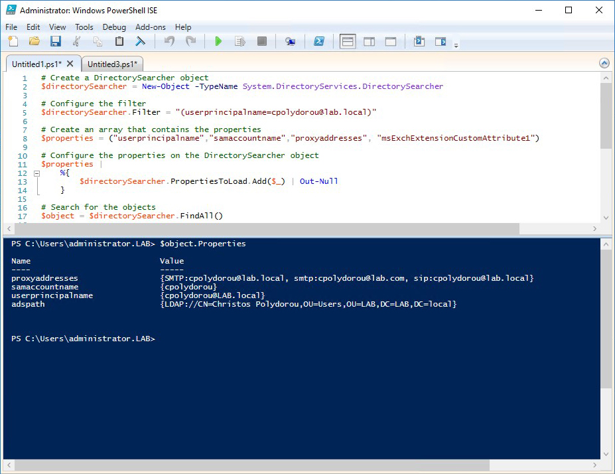This screenshot has width=615, height=474.
Task: Click Out-Null on line 13
Action: click(x=319, y=181)
